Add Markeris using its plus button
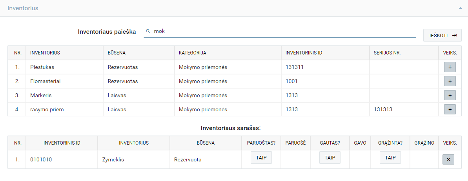The height and width of the screenshot is (181, 468). coord(450,95)
